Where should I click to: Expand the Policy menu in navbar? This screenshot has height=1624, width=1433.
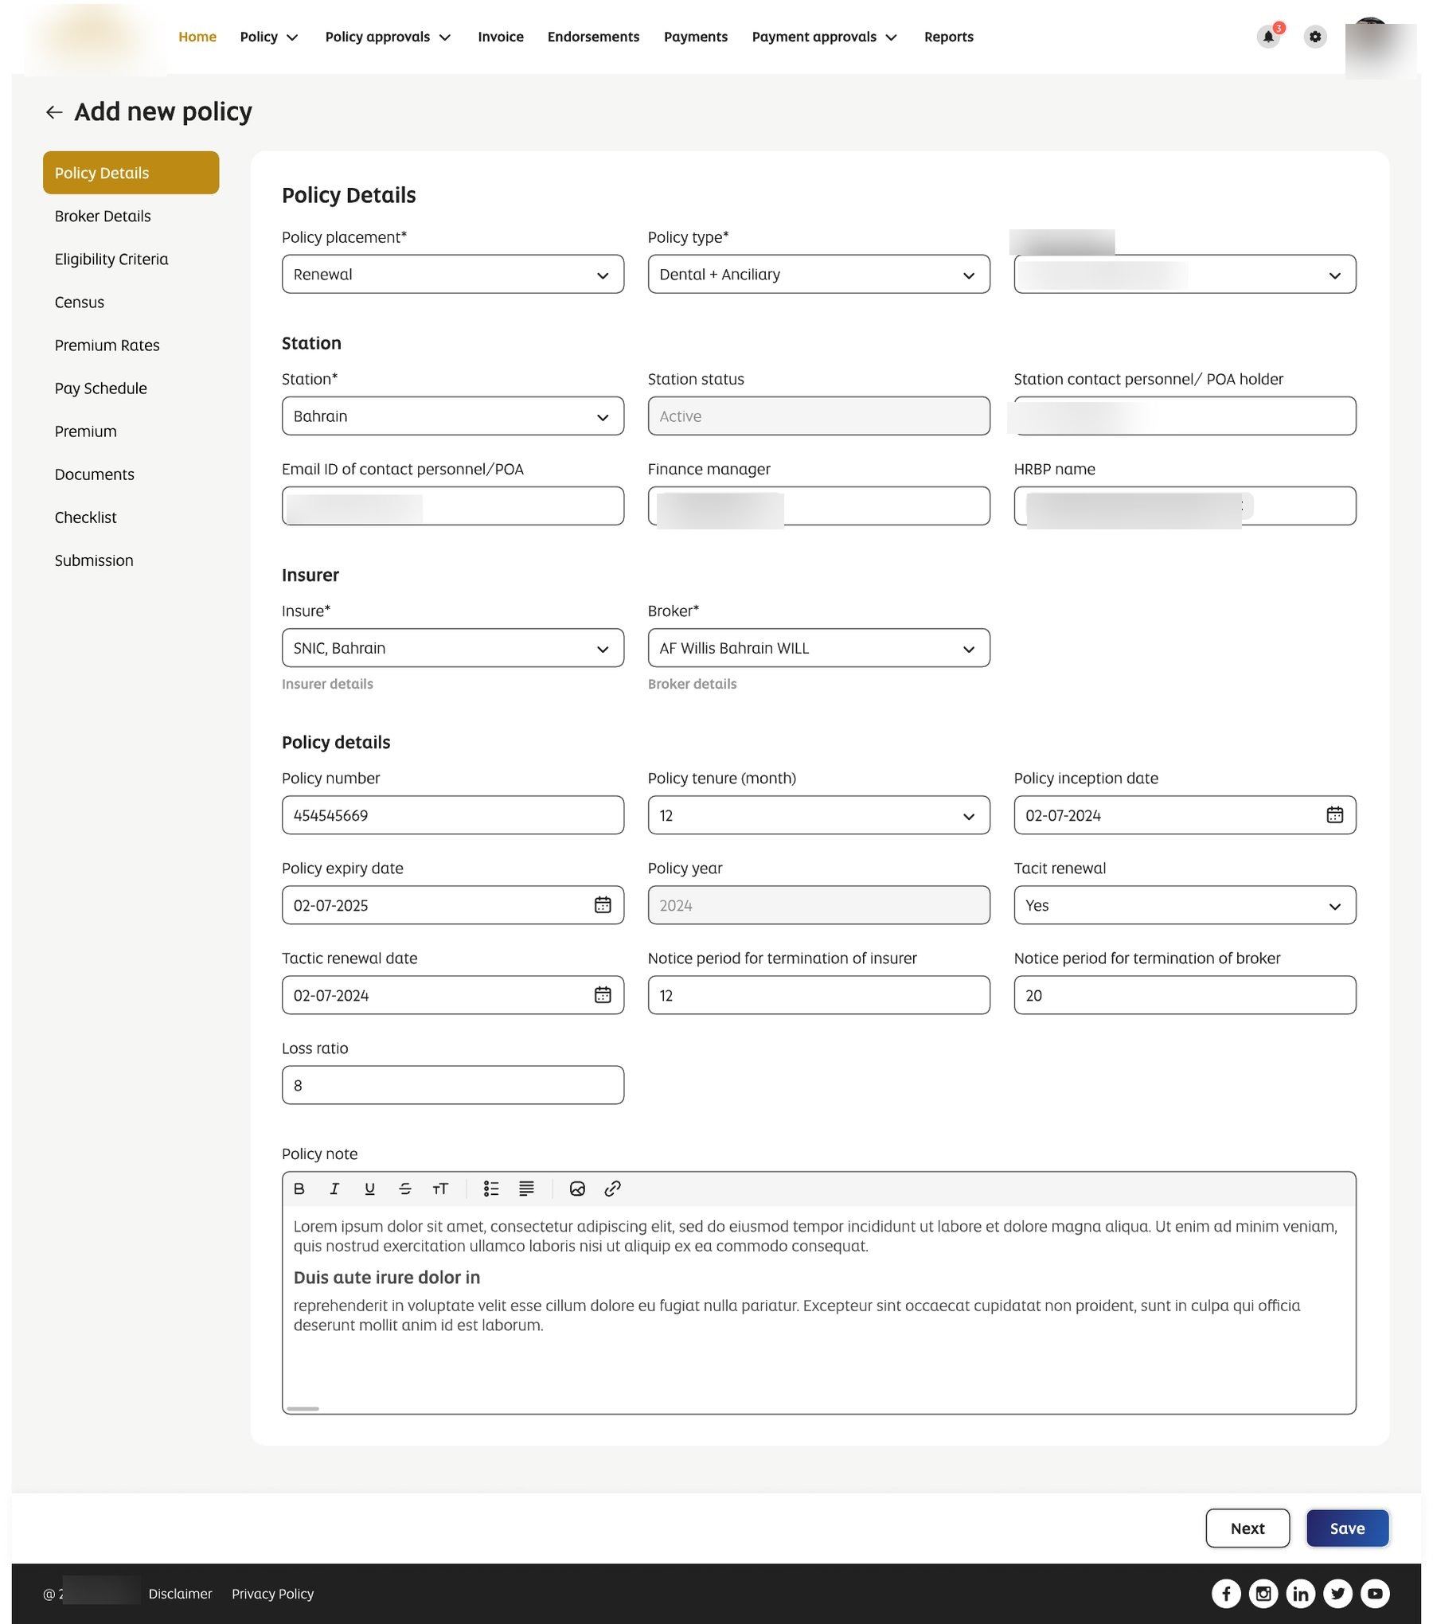click(x=269, y=37)
